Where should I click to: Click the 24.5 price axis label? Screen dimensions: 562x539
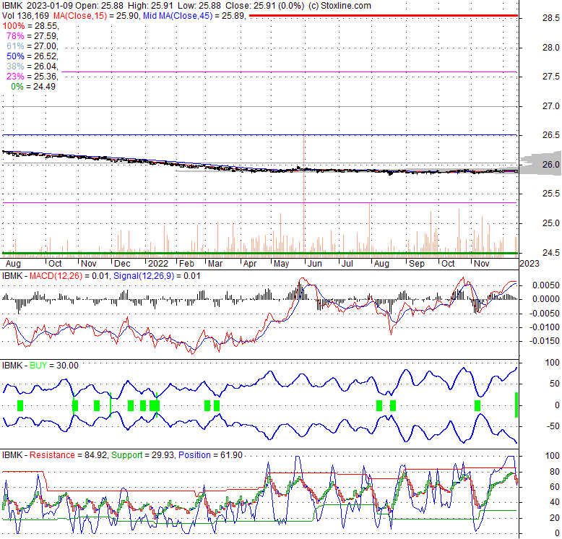point(550,253)
